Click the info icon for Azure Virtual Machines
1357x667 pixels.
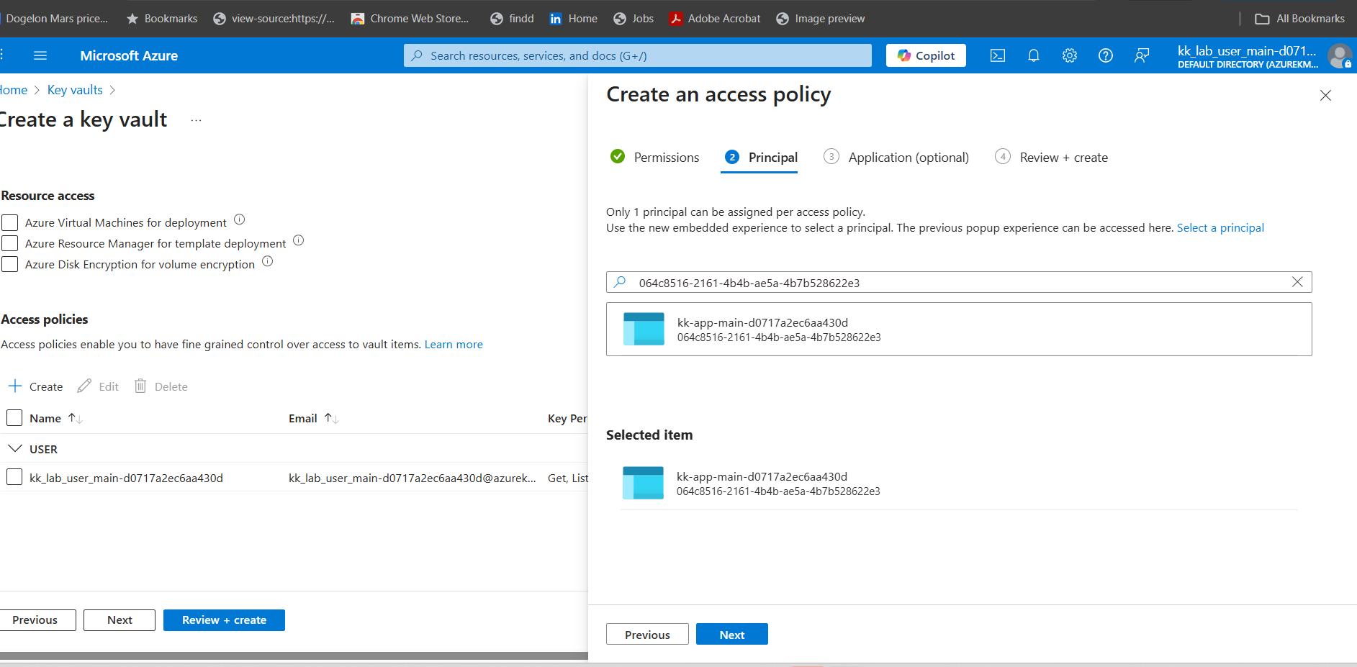pyautogui.click(x=240, y=219)
